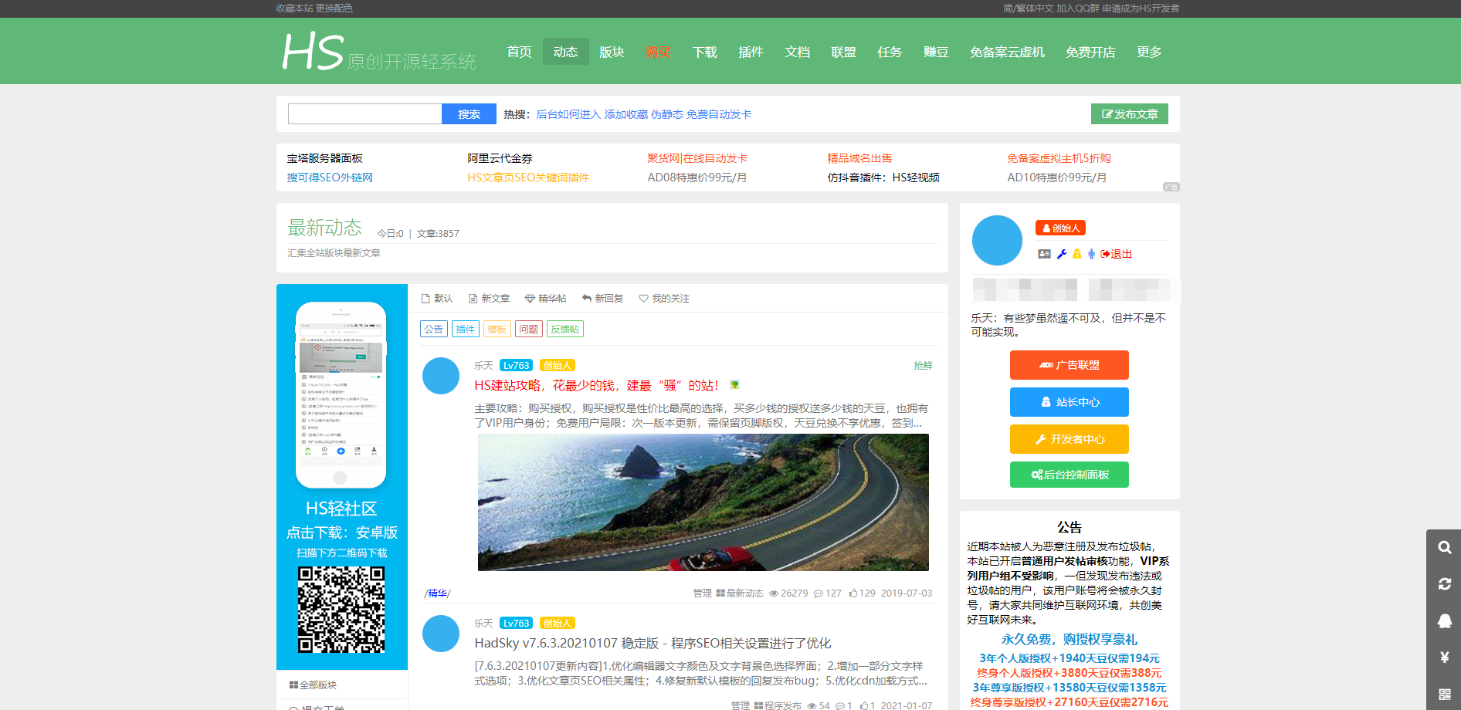Click the large blue profile avatar
The height and width of the screenshot is (710, 1461).
[997, 241]
